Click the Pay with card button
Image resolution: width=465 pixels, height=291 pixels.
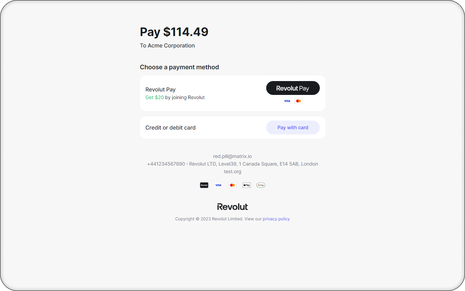(293, 127)
